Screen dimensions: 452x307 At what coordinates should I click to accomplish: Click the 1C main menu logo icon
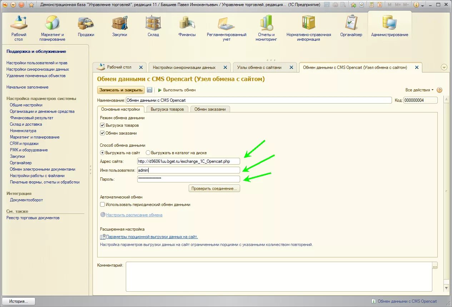coord(5,5)
